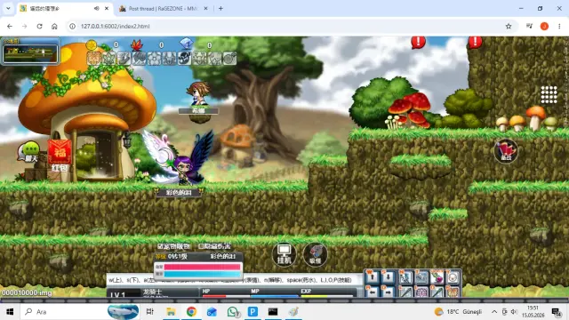Mute the tab audio speaker icon

[x=96, y=8]
